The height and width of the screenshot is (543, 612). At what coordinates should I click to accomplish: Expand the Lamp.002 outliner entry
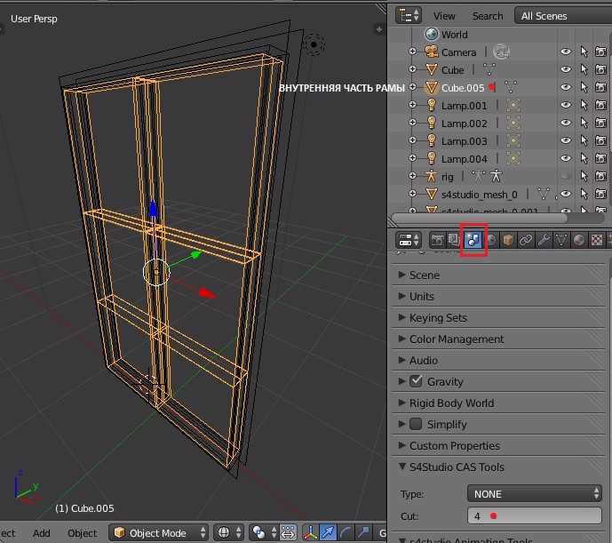click(x=412, y=123)
